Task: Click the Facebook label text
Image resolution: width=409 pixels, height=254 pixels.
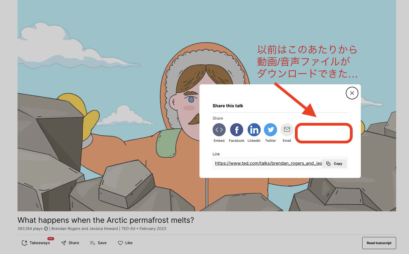Action: (237, 141)
